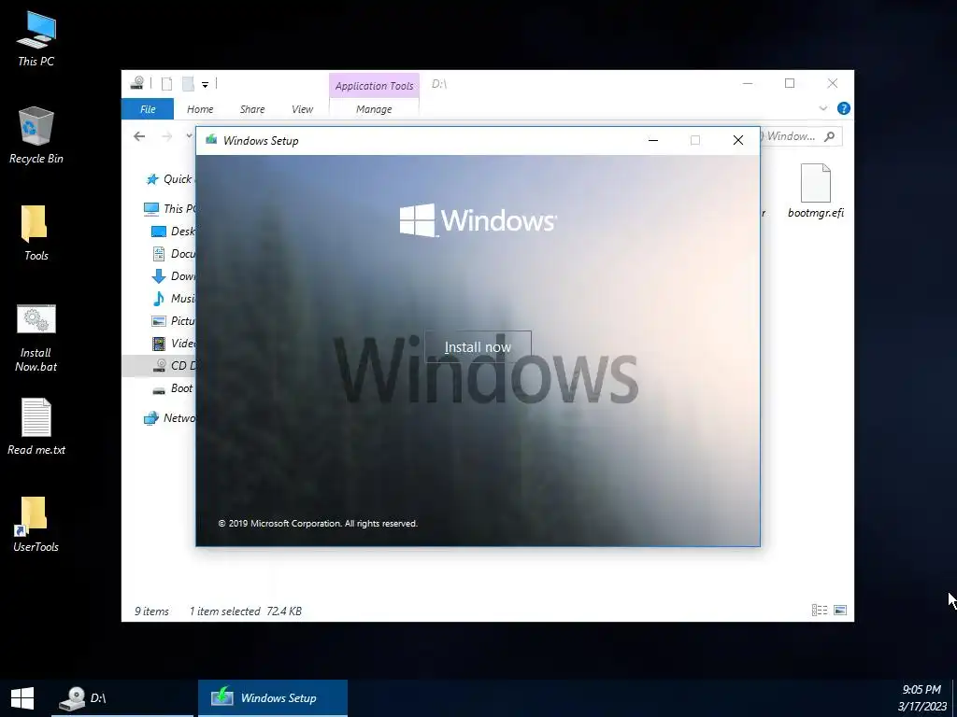This screenshot has width=957, height=717.
Task: Expand the ribbon with the chevron
Action: pos(822,108)
